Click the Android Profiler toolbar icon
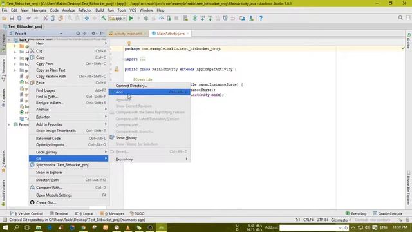This screenshot has height=232, width=412. tap(162, 19)
